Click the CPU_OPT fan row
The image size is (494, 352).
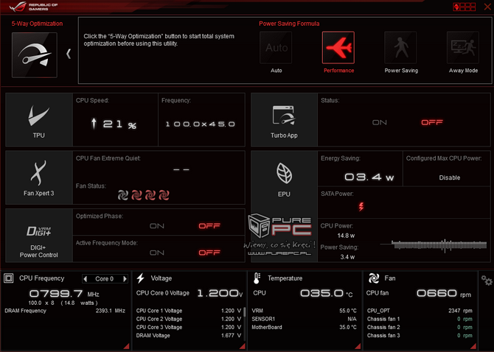(x=420, y=311)
